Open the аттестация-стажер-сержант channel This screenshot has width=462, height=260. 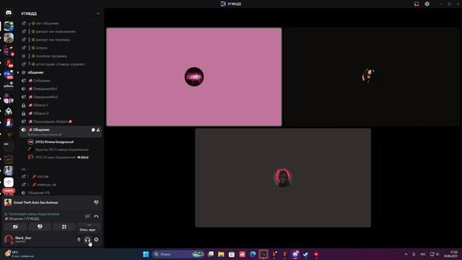click(61, 64)
